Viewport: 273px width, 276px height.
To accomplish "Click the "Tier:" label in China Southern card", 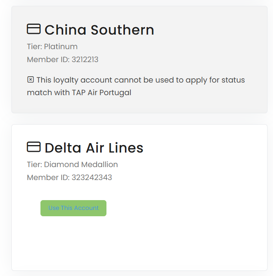I will pyautogui.click(x=35, y=47).
